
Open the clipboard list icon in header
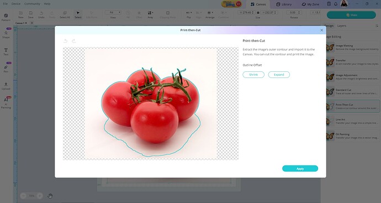pos(329,4)
